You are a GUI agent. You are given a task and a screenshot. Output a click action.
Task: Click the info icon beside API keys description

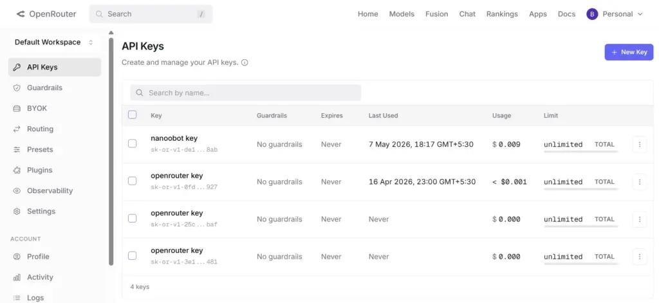[x=245, y=62]
